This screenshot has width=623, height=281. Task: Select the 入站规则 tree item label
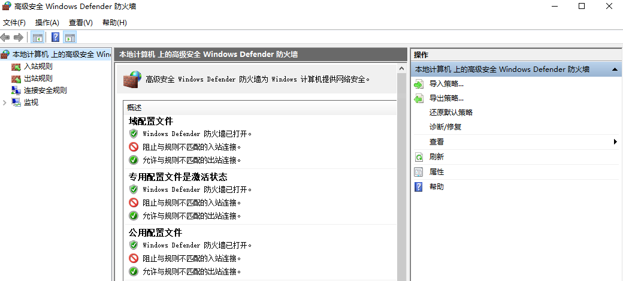38,67
